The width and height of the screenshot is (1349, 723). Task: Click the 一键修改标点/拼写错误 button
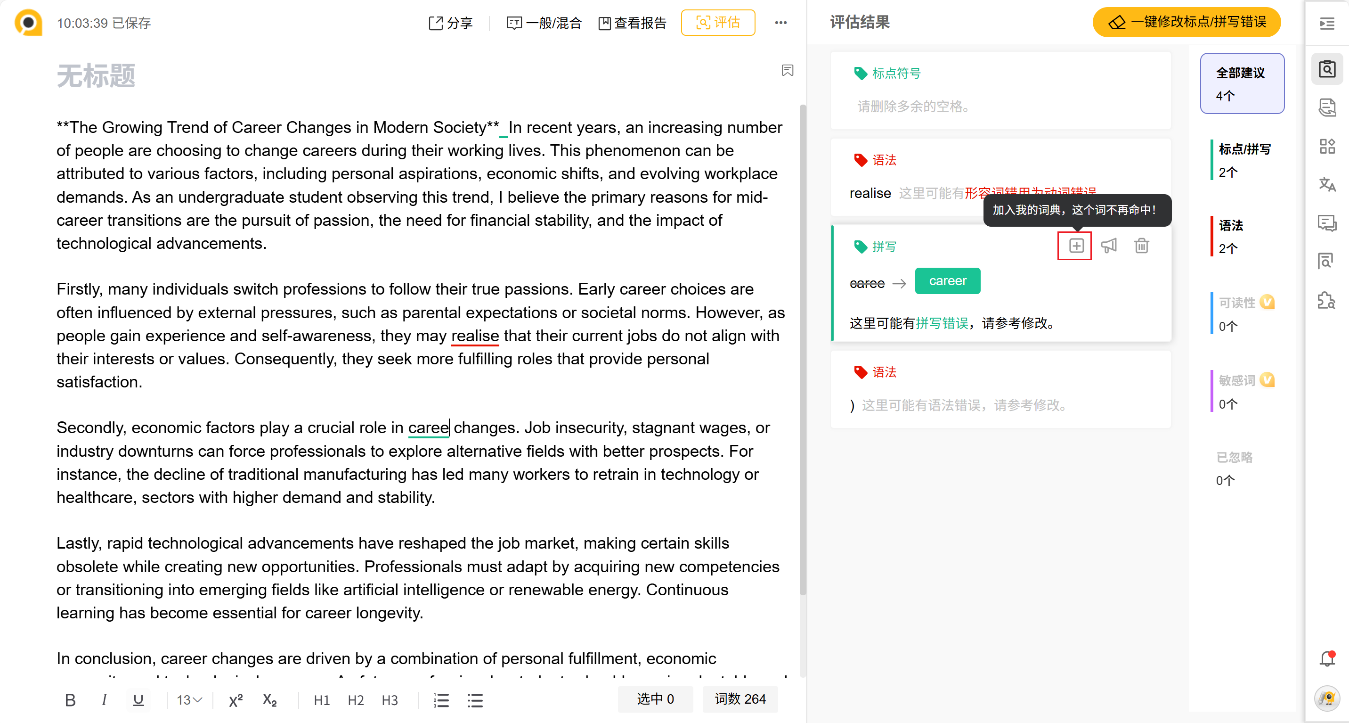coord(1186,22)
